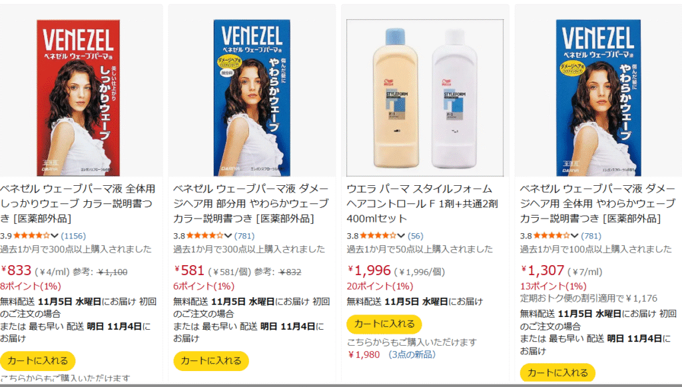Expand rating chevron next to 3.9 stars
This screenshot has height=387, width=682.
coord(55,236)
